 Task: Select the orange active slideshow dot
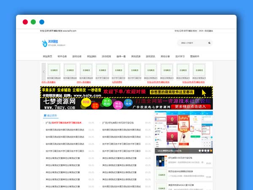click(x=211, y=151)
